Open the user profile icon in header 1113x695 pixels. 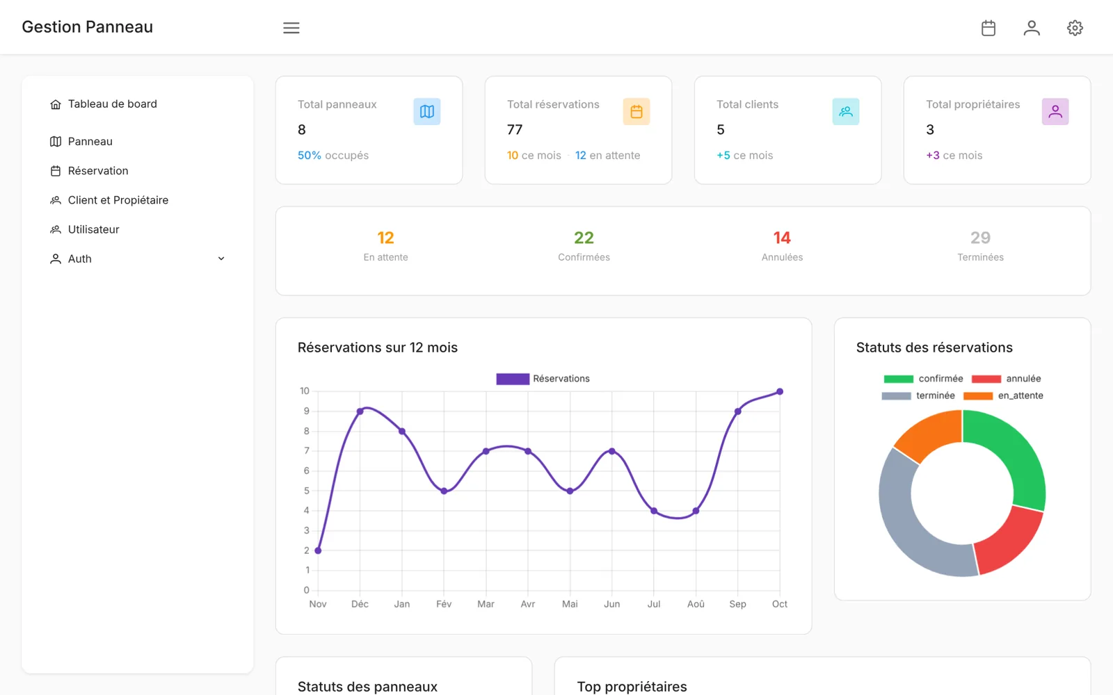pos(1032,28)
